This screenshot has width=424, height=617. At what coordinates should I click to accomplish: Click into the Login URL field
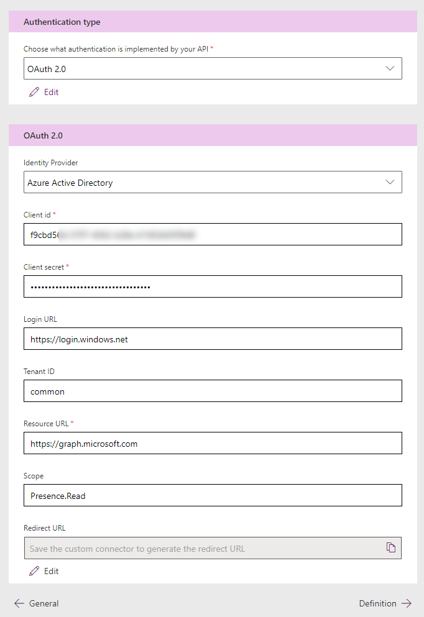tap(213, 339)
